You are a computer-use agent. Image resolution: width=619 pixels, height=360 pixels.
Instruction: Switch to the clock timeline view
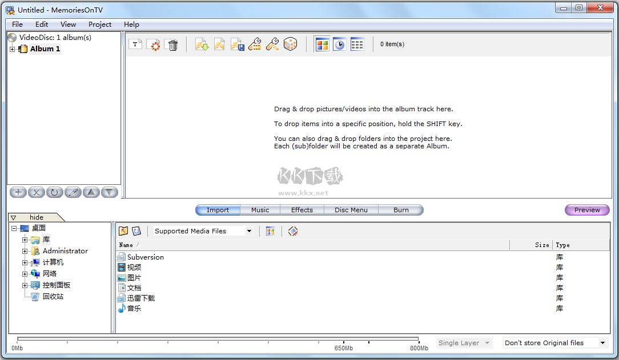[339, 45]
